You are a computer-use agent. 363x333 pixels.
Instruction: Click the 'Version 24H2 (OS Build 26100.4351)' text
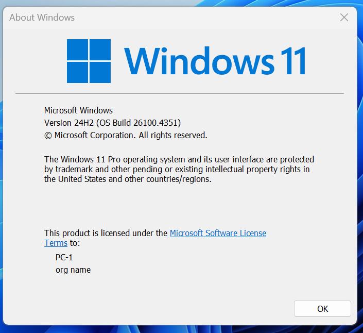[113, 123]
